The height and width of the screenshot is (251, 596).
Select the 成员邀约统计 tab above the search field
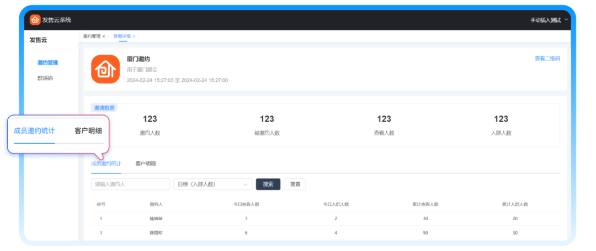click(x=106, y=163)
